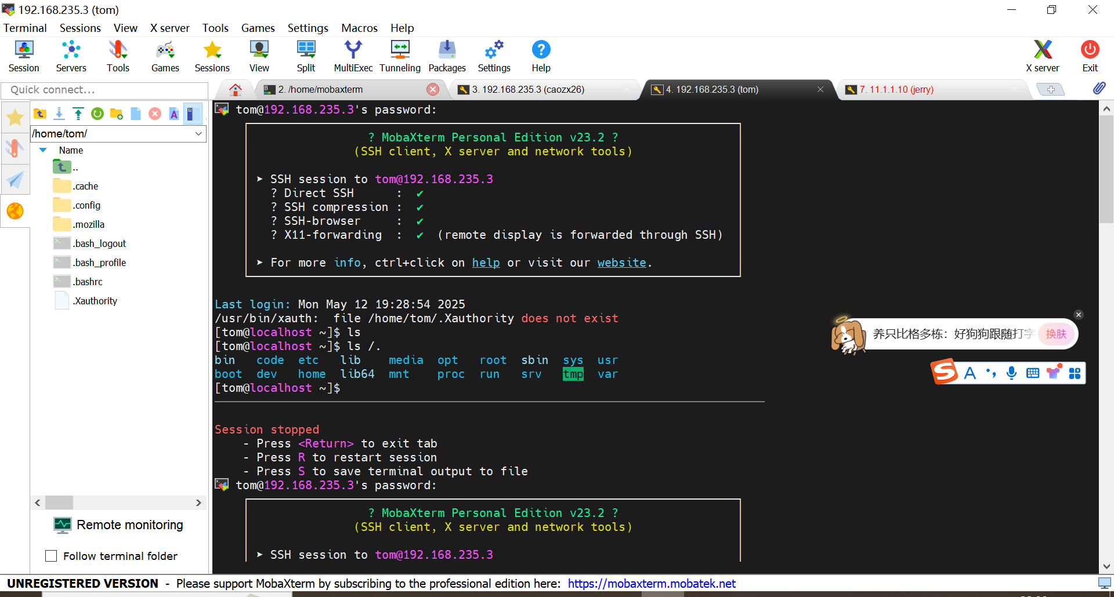This screenshot has height=597, width=1114.
Task: Toggle Sogou punctuation mode
Action: [991, 373]
